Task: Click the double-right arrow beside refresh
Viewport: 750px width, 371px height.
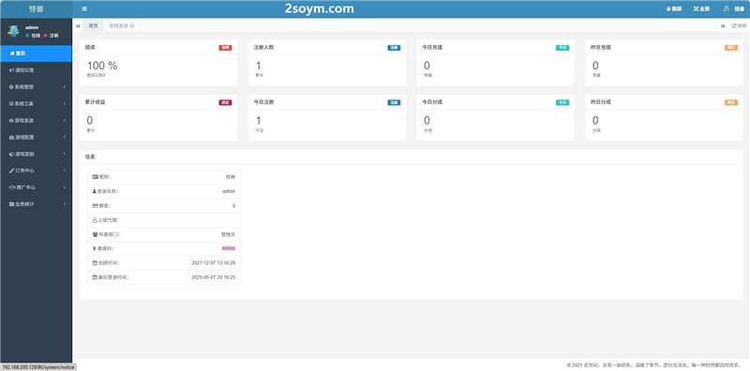Action: [723, 26]
